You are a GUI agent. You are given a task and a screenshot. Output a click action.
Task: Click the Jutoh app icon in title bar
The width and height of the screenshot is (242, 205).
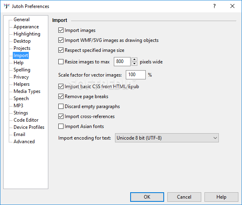(x=7, y=6)
